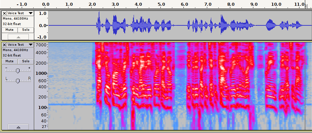Screen dimensions: 312x133
Task: Solo the spectrogram track
Action: coord(26,61)
